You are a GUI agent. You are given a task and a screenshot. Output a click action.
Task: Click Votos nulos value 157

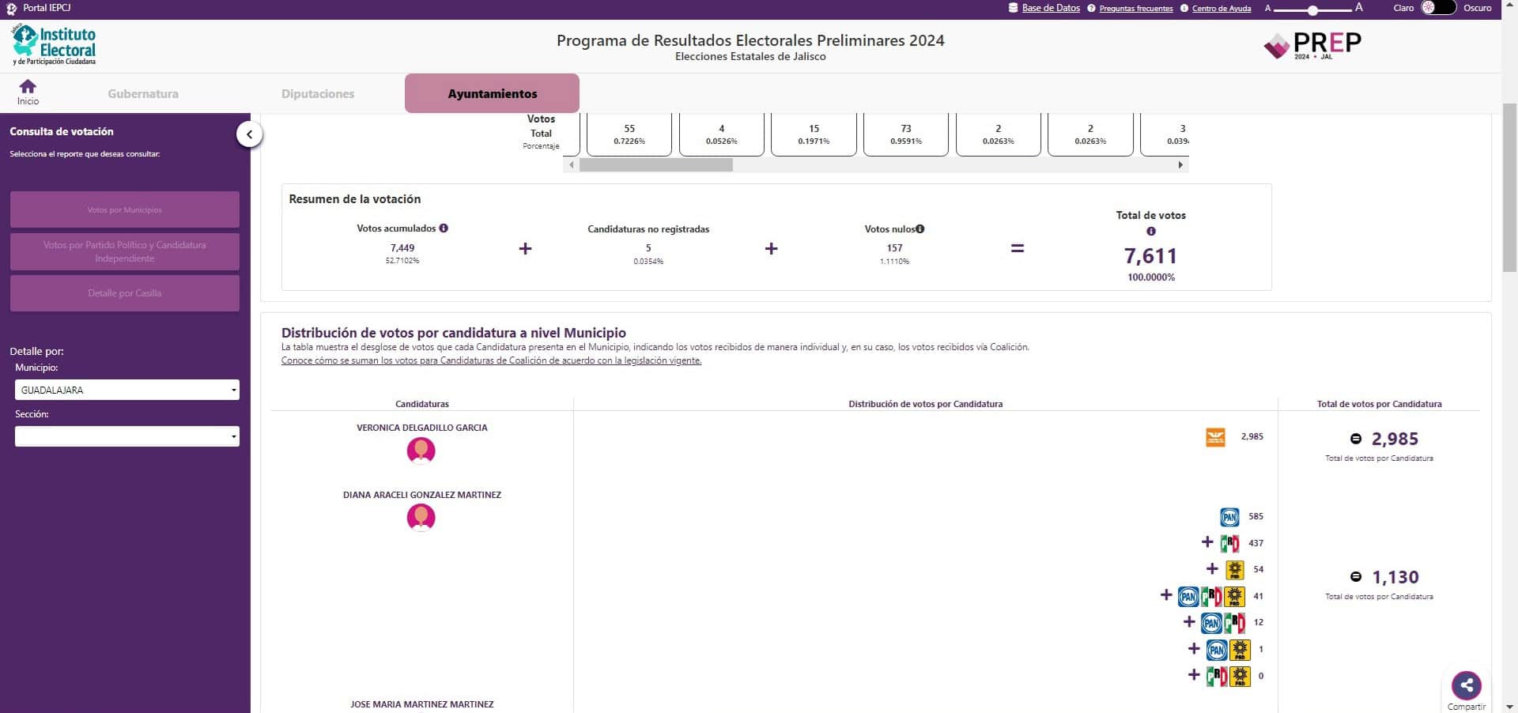click(894, 248)
